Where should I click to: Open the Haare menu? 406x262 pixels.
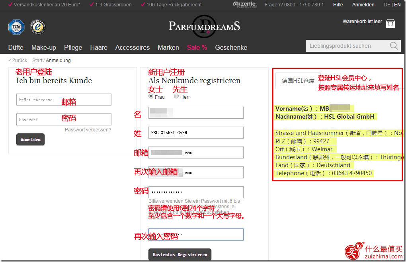(x=99, y=48)
